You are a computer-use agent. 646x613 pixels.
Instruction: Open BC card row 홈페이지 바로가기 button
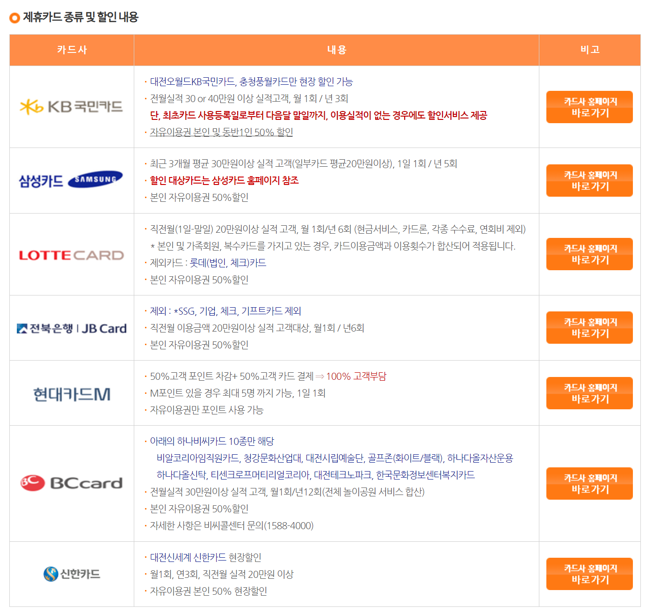(x=589, y=483)
